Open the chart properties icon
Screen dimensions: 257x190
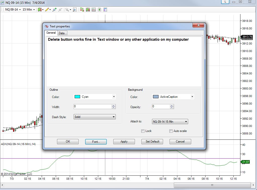(x=105, y=10)
